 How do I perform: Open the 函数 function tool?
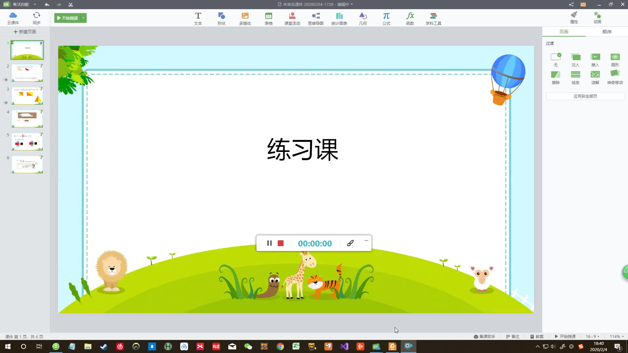(410, 19)
